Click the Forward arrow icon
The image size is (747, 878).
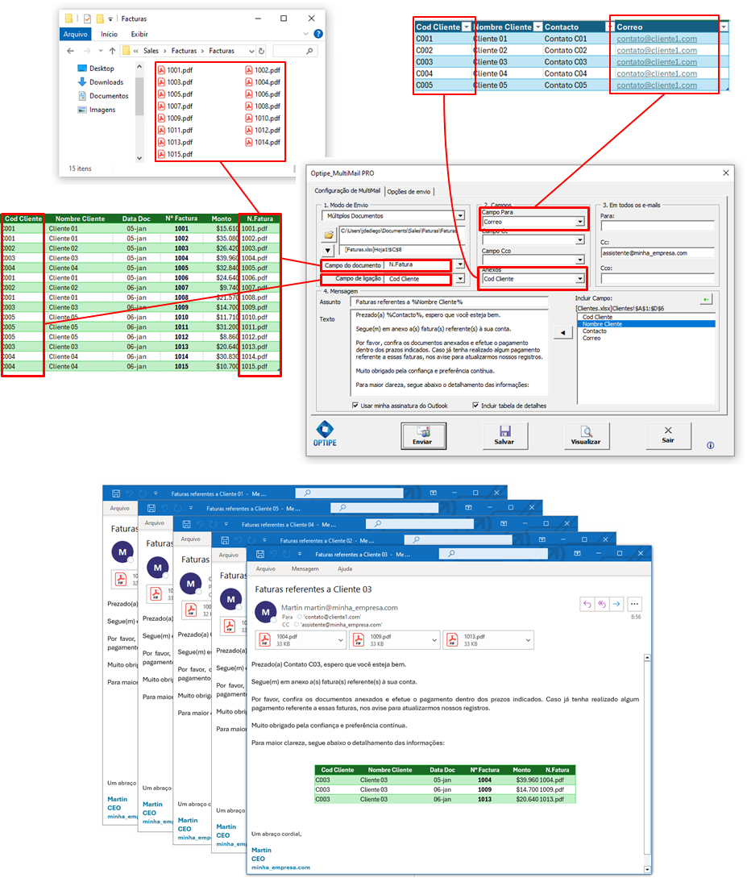click(x=616, y=604)
